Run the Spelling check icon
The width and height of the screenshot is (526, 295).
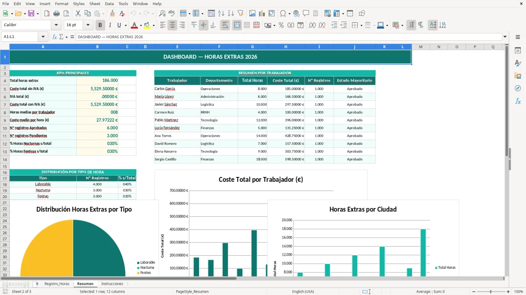coord(172,14)
